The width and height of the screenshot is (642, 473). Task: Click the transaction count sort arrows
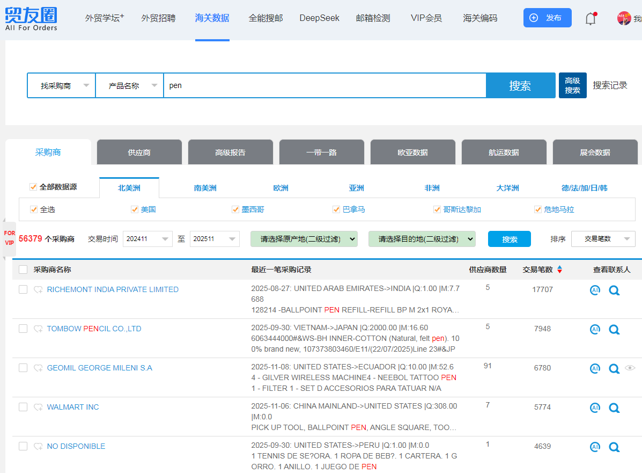(559, 270)
